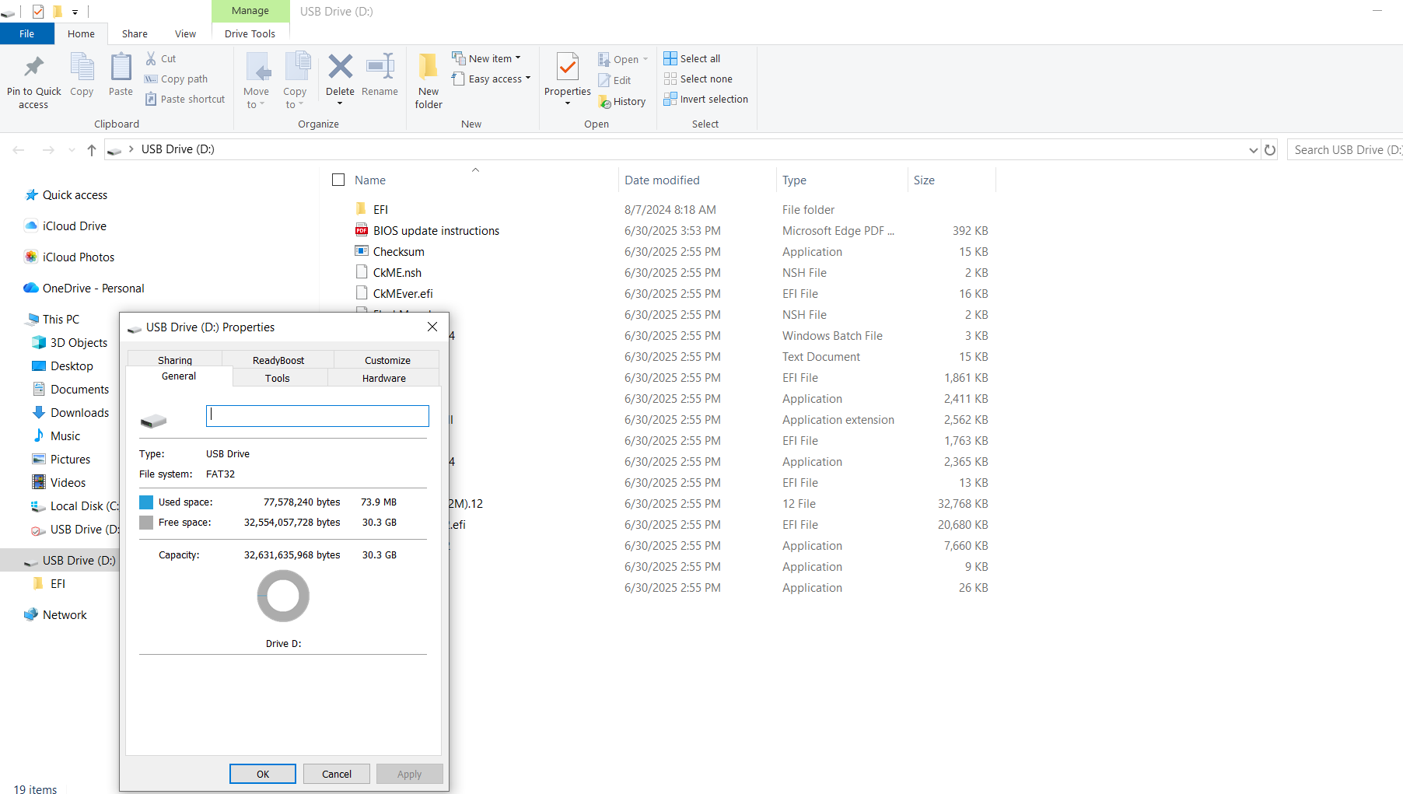Click Cancel in Properties dialog
This screenshot has height=794, width=1403.
pyautogui.click(x=337, y=774)
